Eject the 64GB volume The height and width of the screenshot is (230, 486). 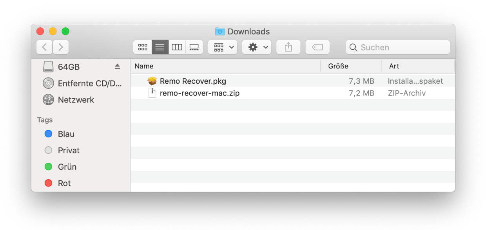pos(117,67)
